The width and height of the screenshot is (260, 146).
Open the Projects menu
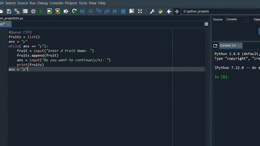coord(71,3)
